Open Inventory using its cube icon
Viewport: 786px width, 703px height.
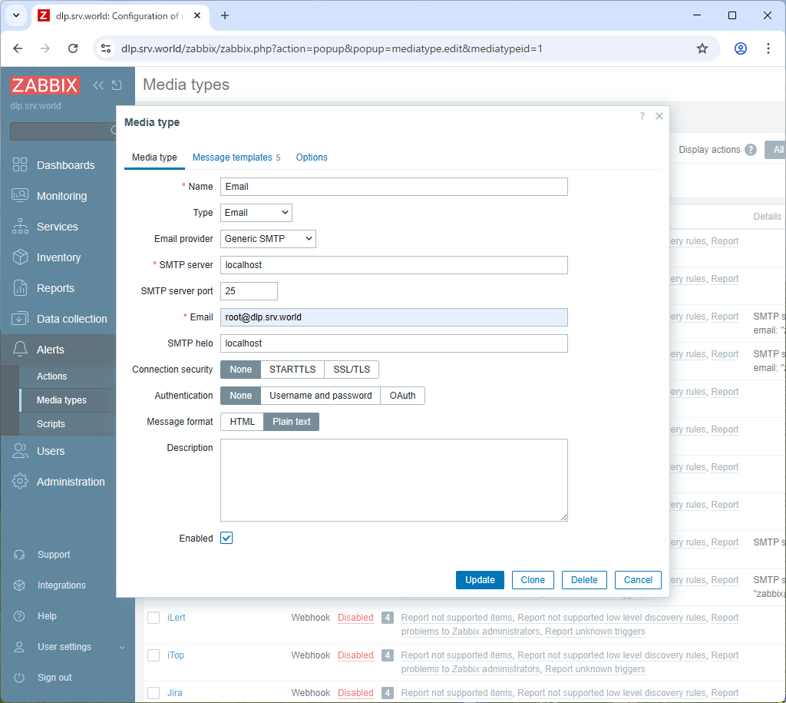click(20, 257)
